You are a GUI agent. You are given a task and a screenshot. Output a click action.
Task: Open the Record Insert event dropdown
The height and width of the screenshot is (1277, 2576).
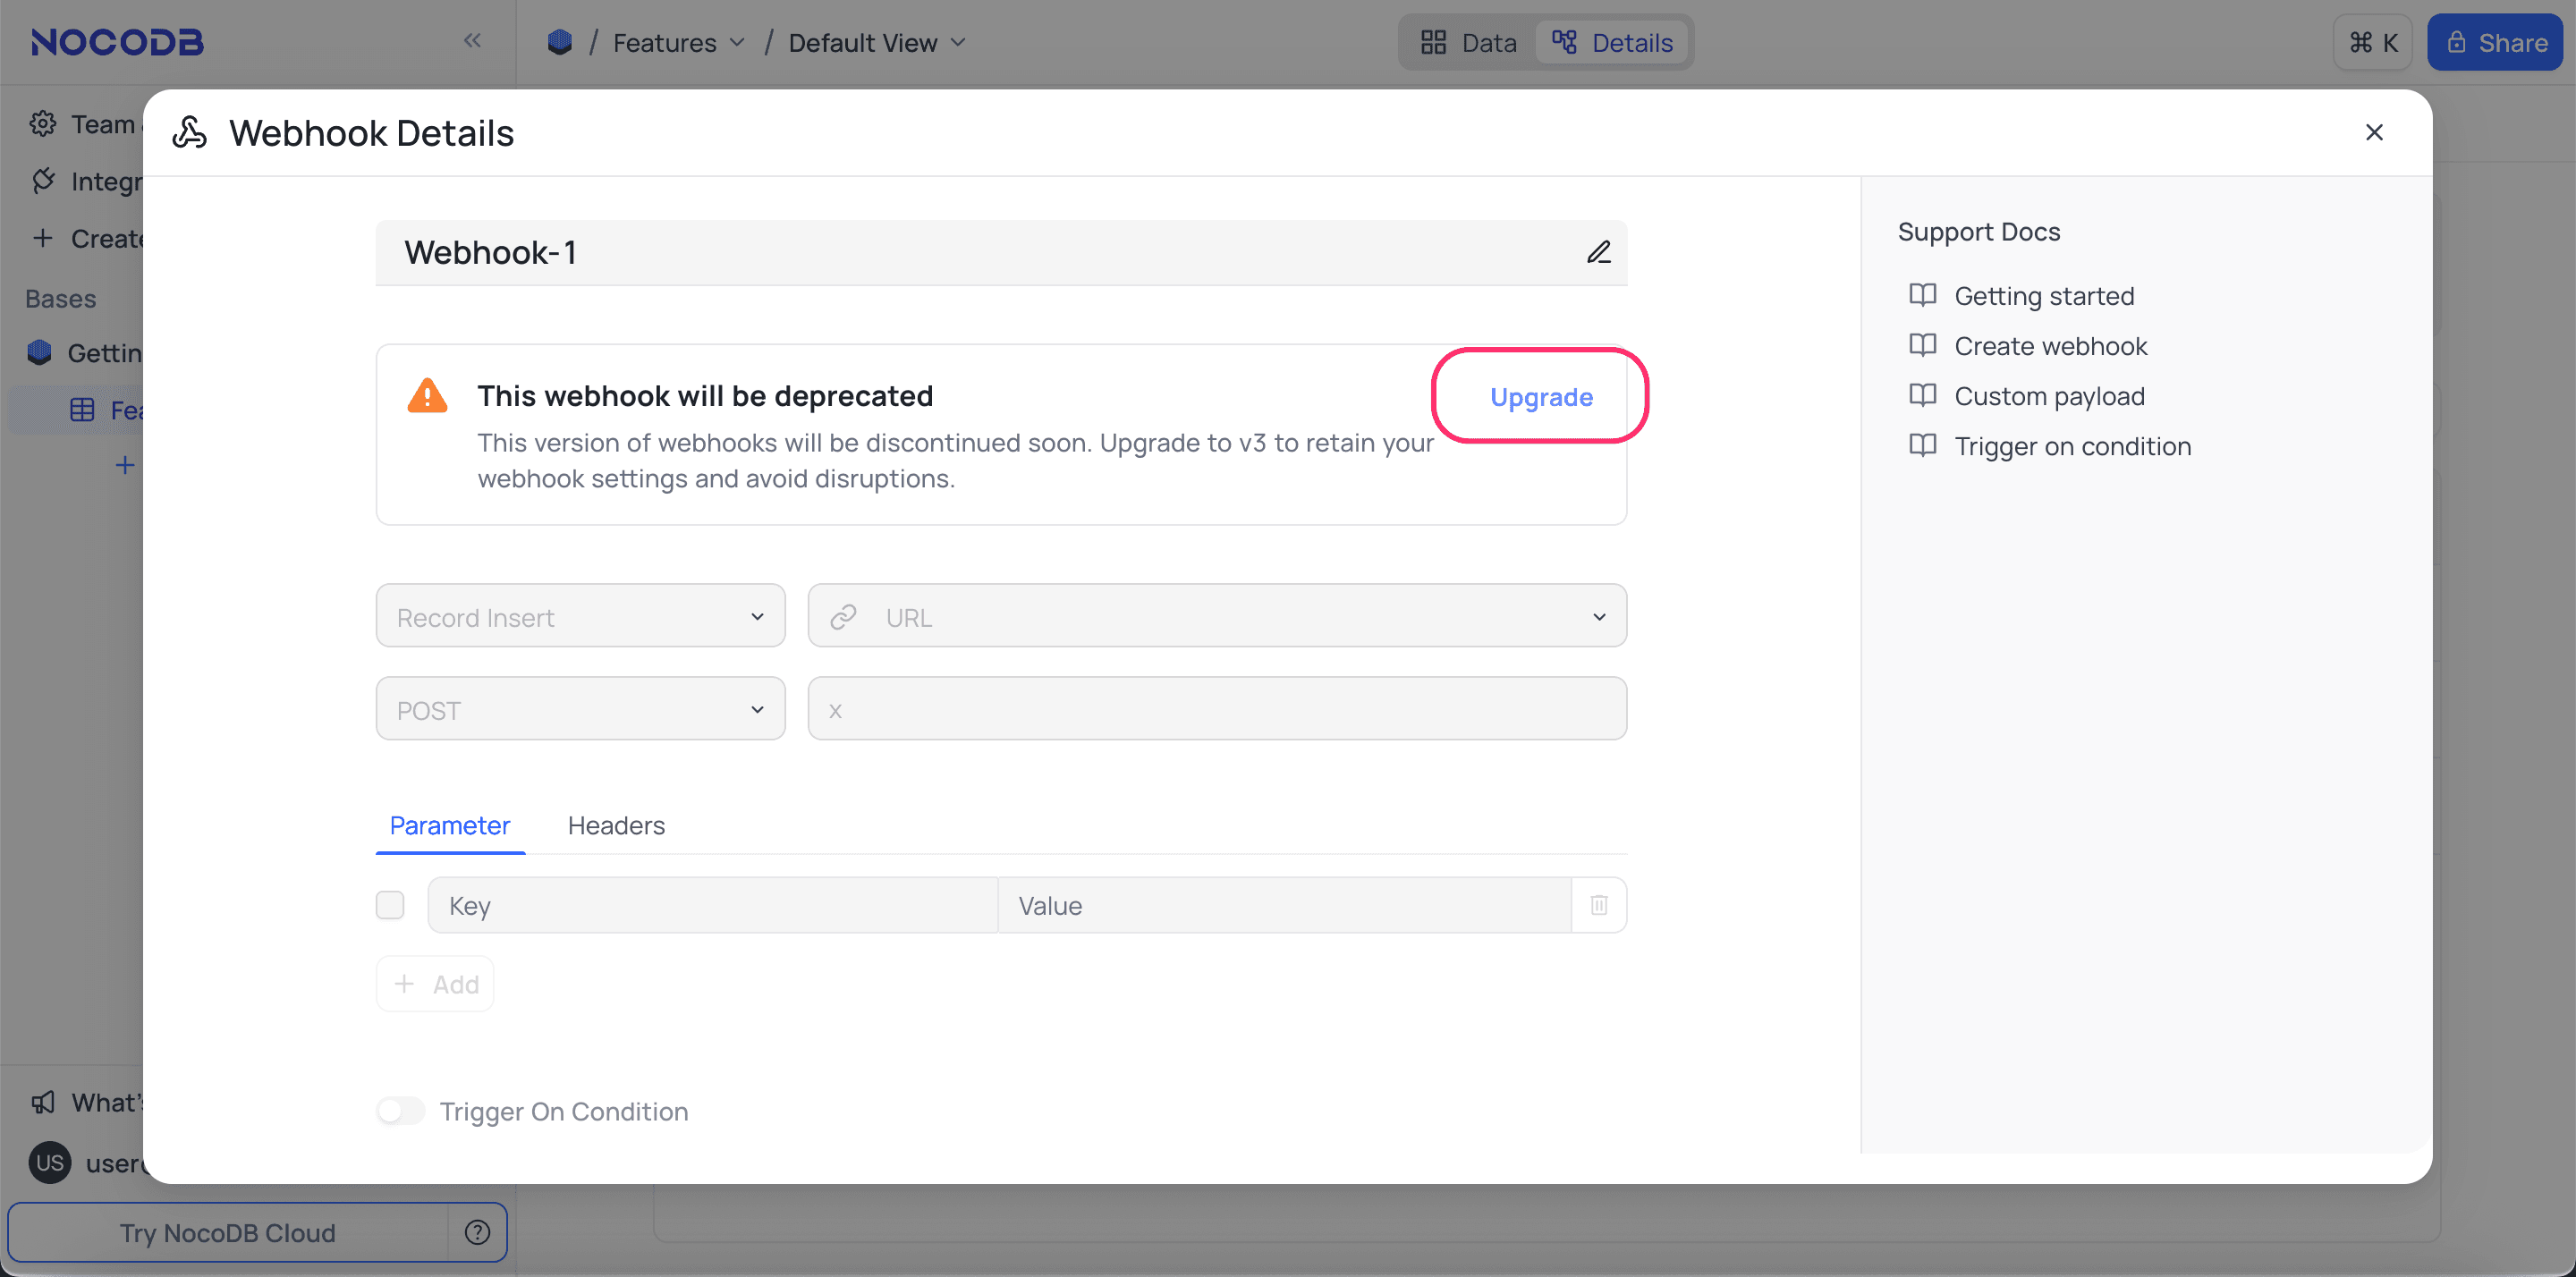point(580,616)
